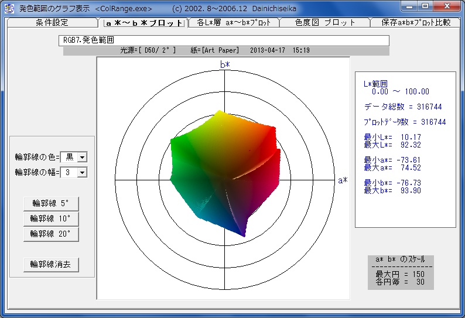The height and width of the screenshot is (318, 465).
Task: Click the 輪郭線 5° button
Action: pyautogui.click(x=51, y=204)
